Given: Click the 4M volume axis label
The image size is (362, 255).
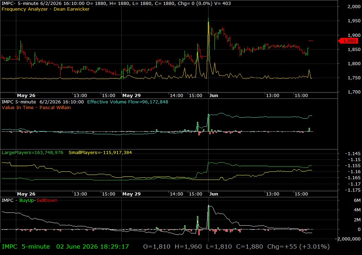Looking at the screenshot, I should (357, 210).
